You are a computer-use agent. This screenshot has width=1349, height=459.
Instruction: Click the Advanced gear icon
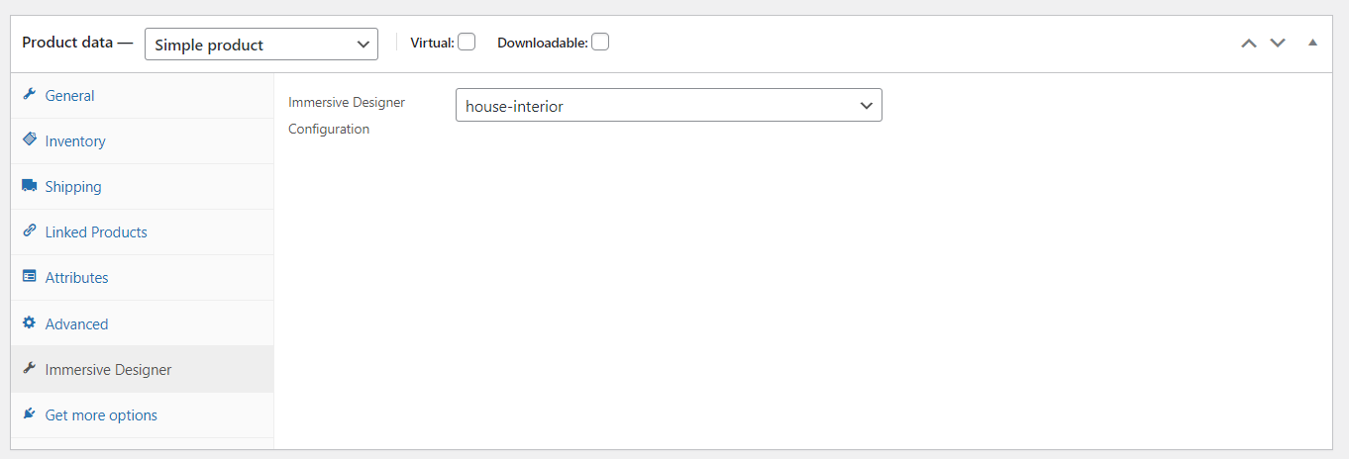pyautogui.click(x=29, y=323)
